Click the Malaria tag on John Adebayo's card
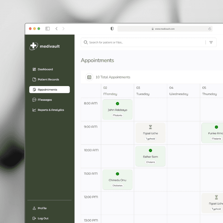The height and width of the screenshot is (223, 223). click(117, 115)
